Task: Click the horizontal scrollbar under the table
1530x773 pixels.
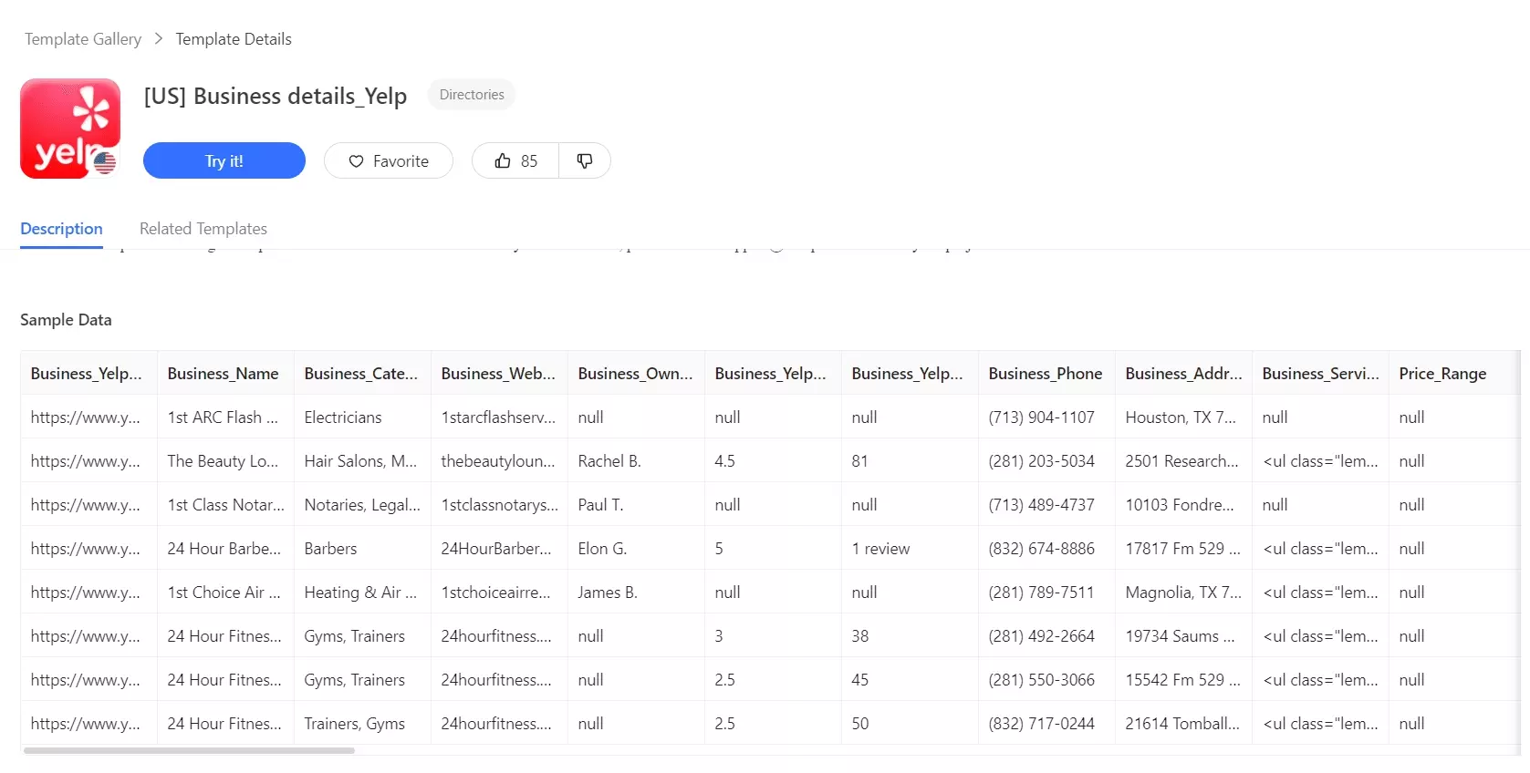Action: click(x=189, y=750)
